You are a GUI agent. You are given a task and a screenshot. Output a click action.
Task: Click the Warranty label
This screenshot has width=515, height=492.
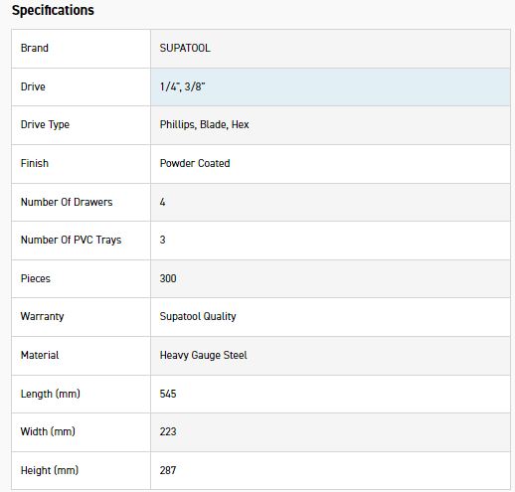click(42, 316)
